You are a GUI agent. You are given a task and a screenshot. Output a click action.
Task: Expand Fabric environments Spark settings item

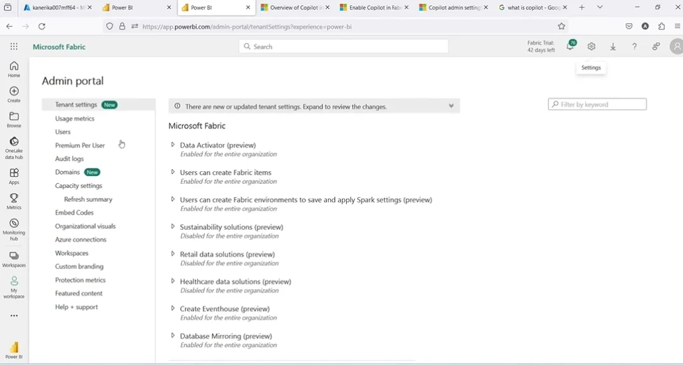pos(173,199)
